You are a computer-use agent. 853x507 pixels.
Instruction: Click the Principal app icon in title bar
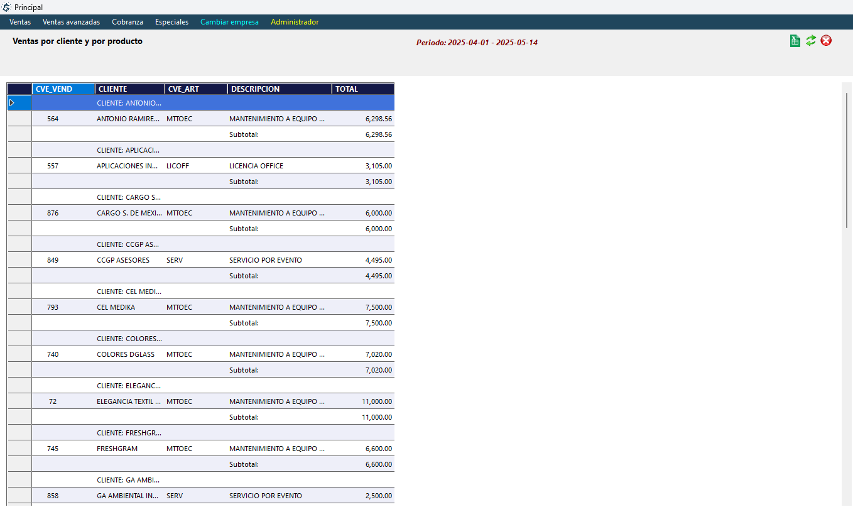[x=6, y=7]
